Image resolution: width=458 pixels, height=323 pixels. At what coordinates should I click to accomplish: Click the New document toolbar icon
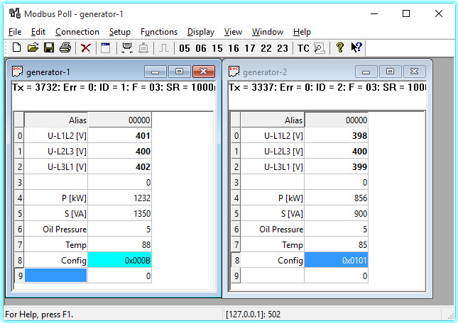(16, 48)
